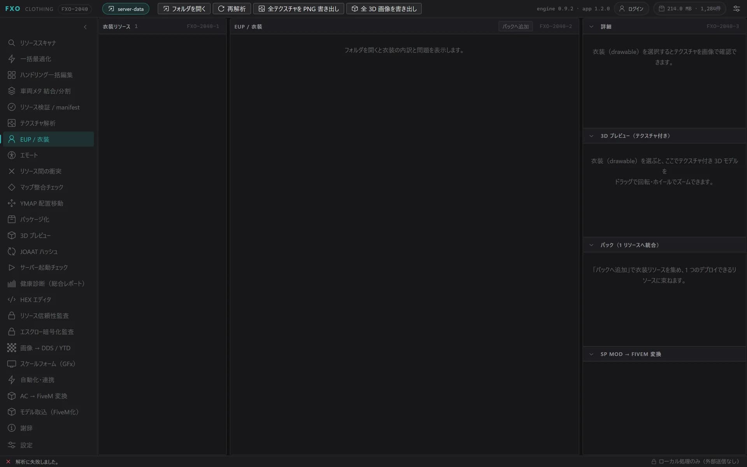Viewport: 747px width, 467px height.
Task: Click the エモート accessibility figure icon
Action: coord(12,155)
